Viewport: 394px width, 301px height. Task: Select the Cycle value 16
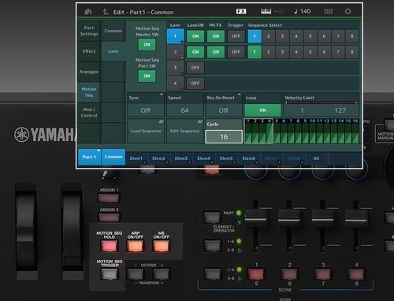pyautogui.click(x=224, y=136)
